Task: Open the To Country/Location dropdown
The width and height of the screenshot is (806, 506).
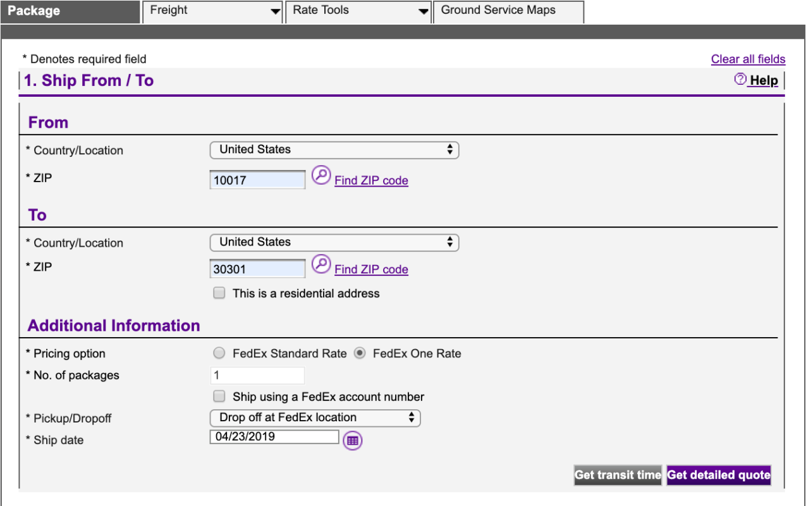Action: pos(334,242)
